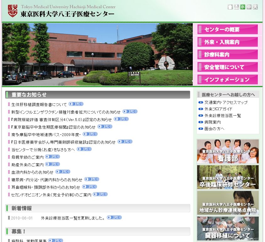Click the 南多摩脳卒中地域連携パス-2009年度- text
This screenshot has height=242, width=265.
tap(46, 135)
